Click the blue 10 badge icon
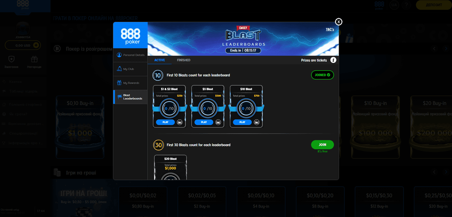 click(x=158, y=75)
